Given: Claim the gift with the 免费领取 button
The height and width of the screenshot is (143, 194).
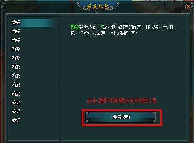Looking at the screenshot, I should [x=121, y=117].
